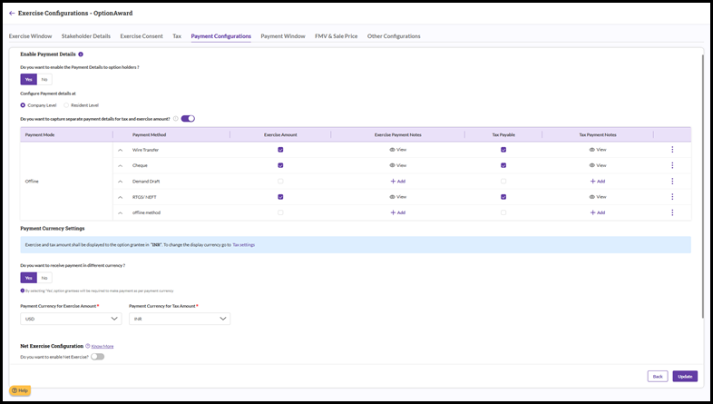Click the Offline payment mode cell
713x404 pixels.
66,181
